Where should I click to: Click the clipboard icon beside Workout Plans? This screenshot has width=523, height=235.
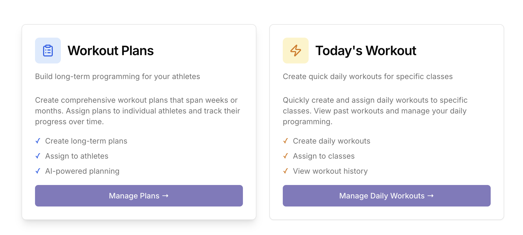click(48, 51)
